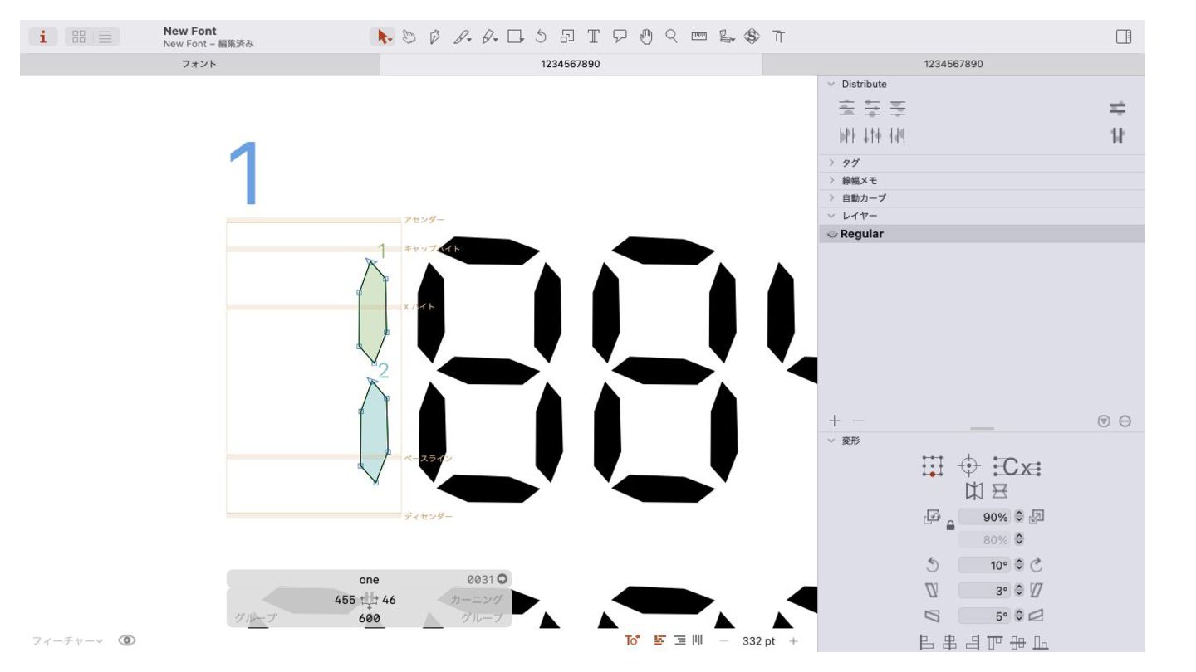This screenshot has height=672, width=1196.
Task: Toggle the right sidebar panel
Action: click(1124, 37)
